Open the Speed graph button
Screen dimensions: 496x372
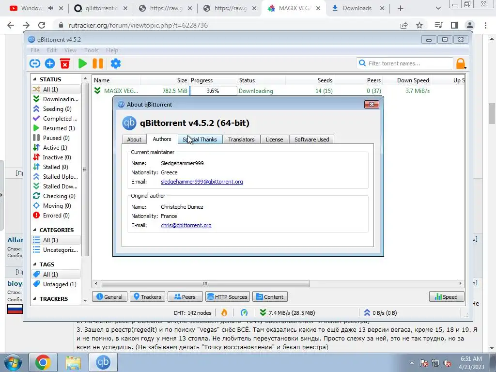(x=446, y=297)
